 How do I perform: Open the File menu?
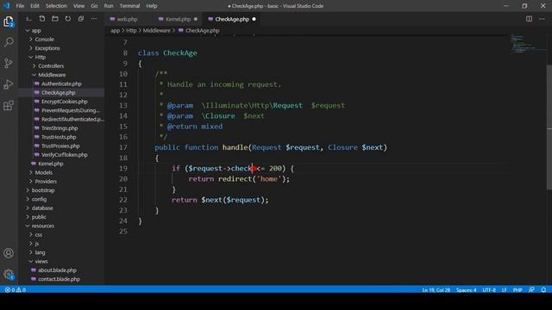coord(20,6)
